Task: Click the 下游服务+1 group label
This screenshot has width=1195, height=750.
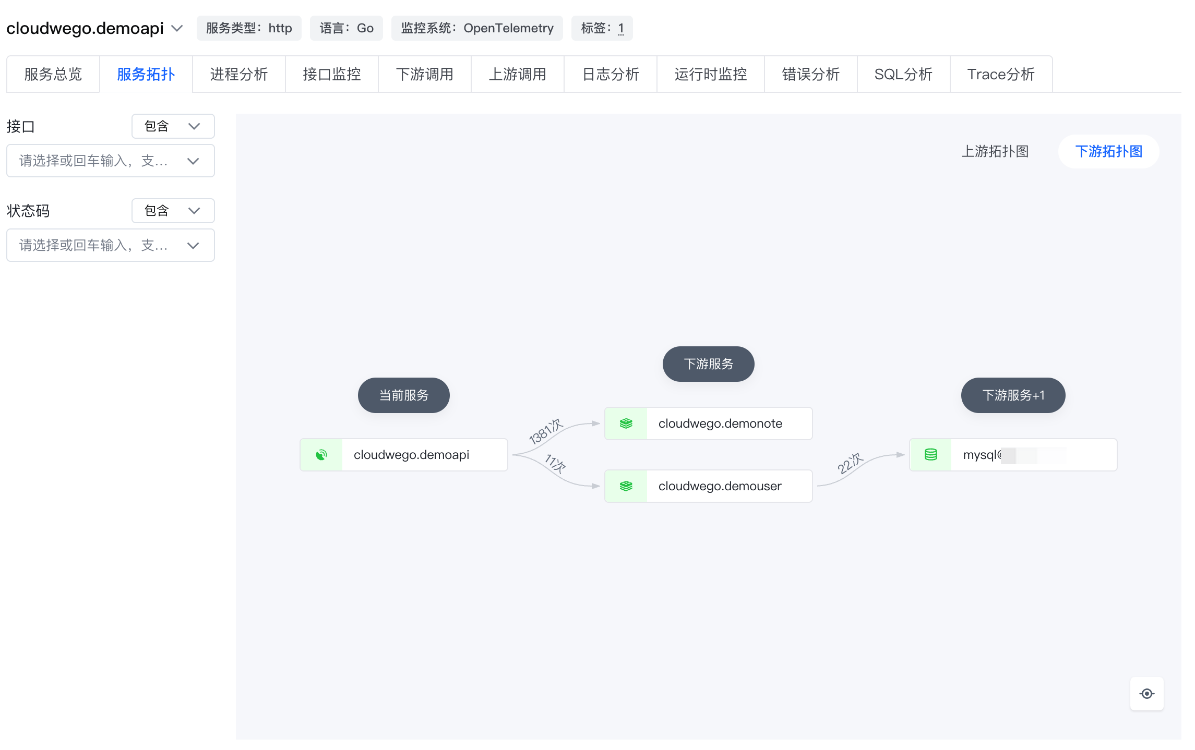Action: click(1012, 395)
